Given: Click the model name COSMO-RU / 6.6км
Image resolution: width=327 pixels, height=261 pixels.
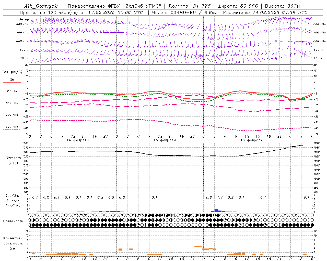Looking at the screenshot, I should tap(193, 12).
